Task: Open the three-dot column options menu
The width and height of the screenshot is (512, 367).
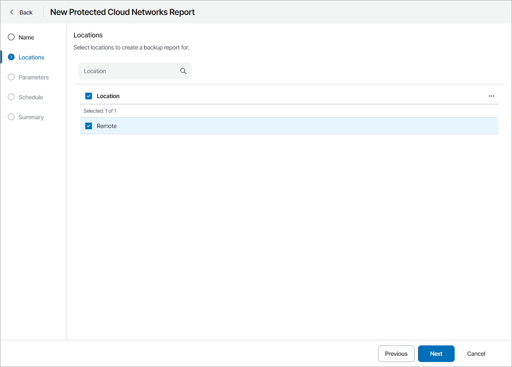Action: click(x=492, y=96)
